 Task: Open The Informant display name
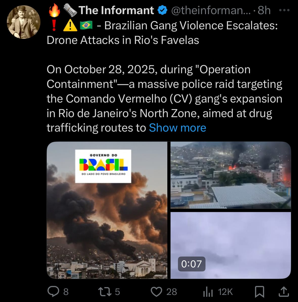(116, 10)
